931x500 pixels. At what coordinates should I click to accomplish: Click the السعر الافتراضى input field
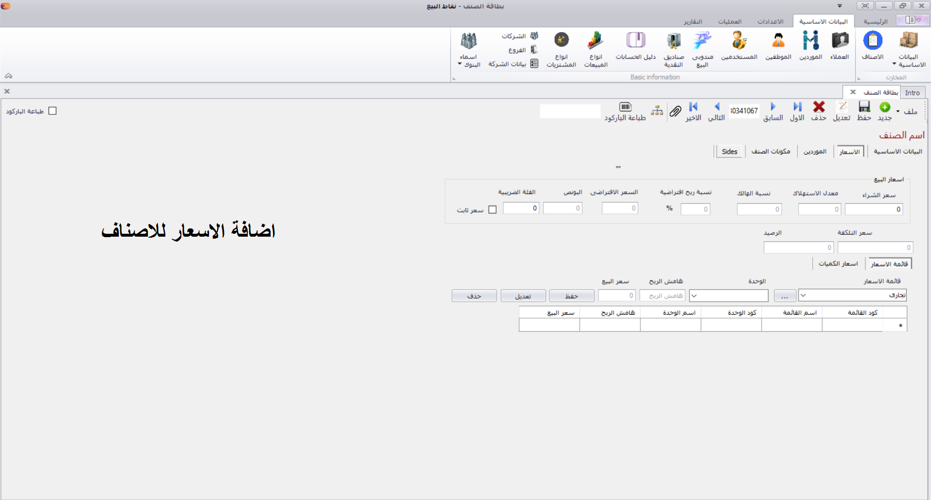click(619, 208)
